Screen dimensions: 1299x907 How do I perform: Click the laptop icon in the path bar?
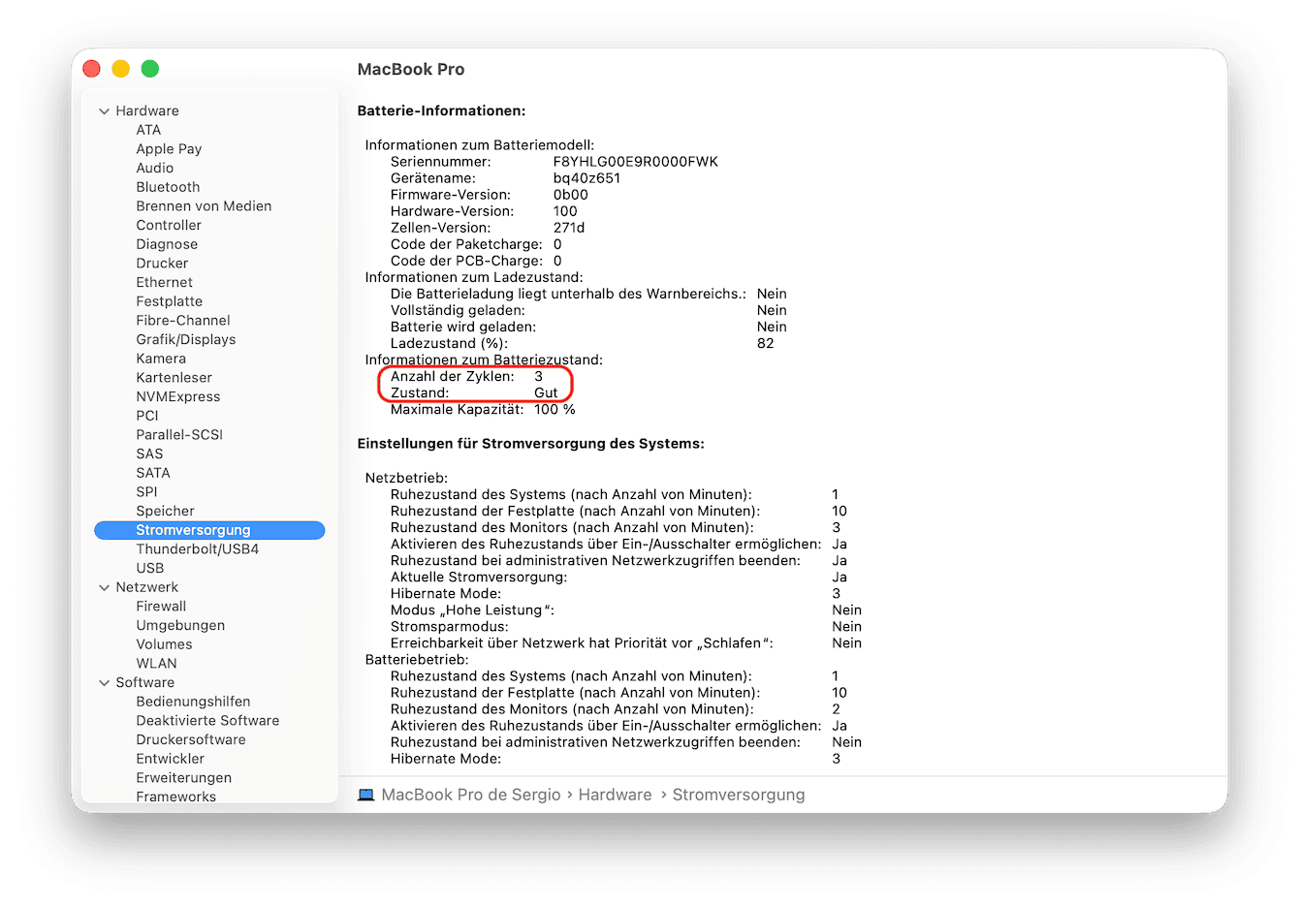click(x=365, y=795)
